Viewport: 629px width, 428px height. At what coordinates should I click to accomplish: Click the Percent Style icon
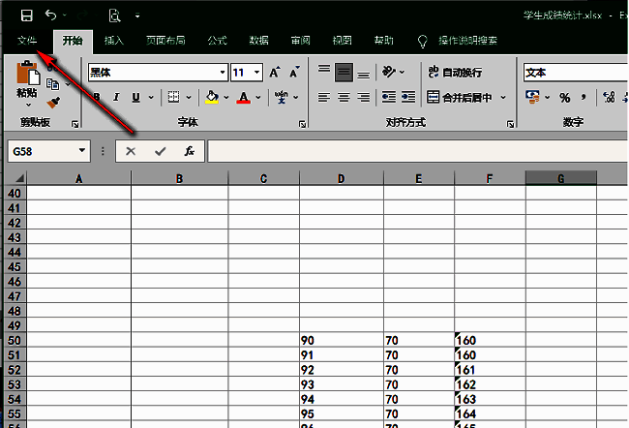[564, 97]
